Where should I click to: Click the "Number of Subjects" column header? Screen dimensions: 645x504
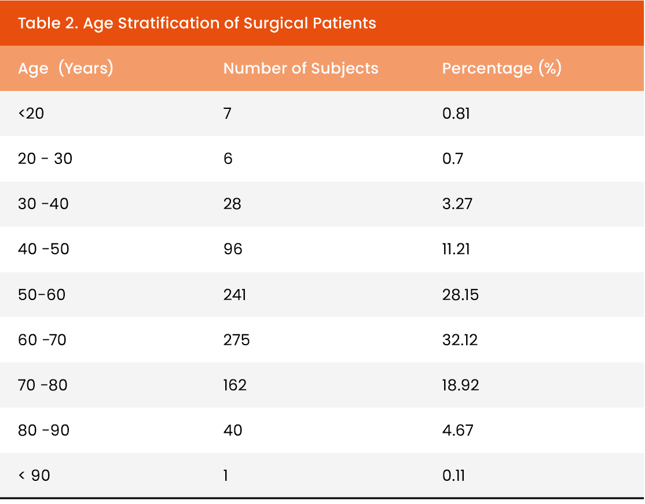click(300, 68)
